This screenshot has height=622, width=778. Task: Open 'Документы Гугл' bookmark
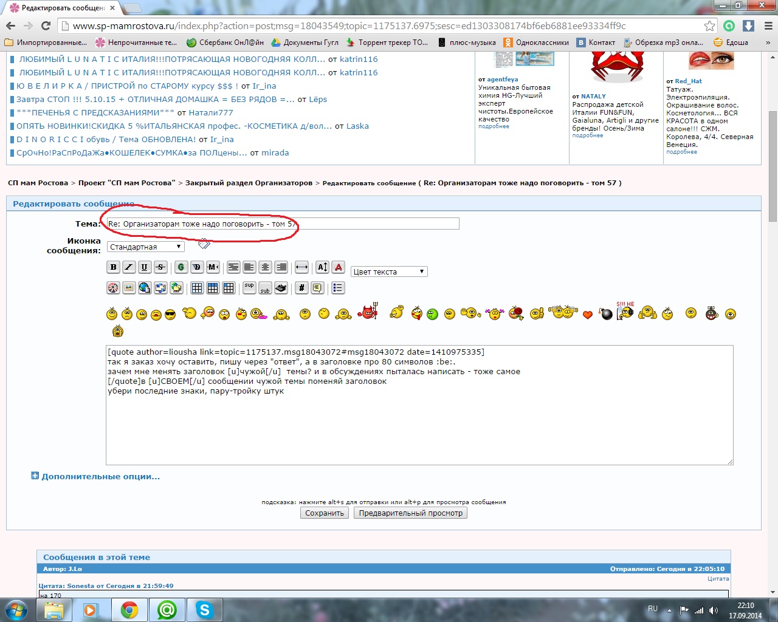305,43
